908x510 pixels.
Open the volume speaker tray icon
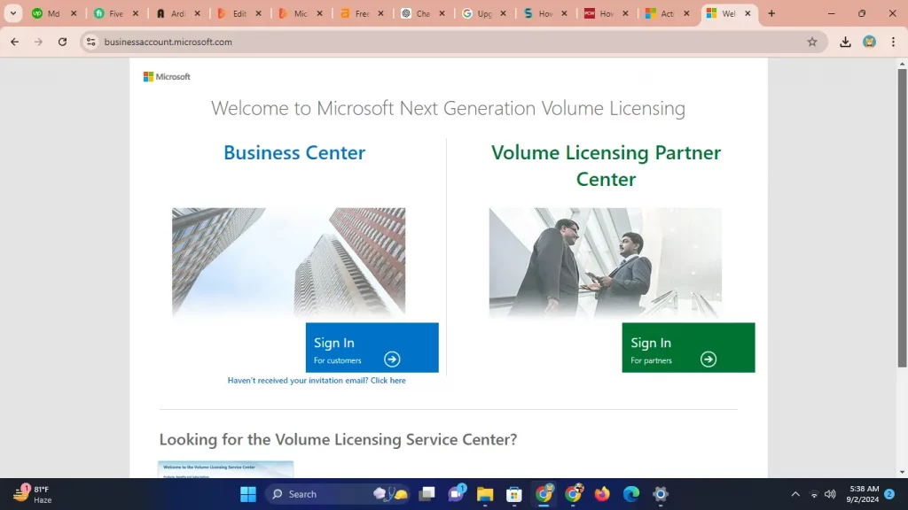830,494
